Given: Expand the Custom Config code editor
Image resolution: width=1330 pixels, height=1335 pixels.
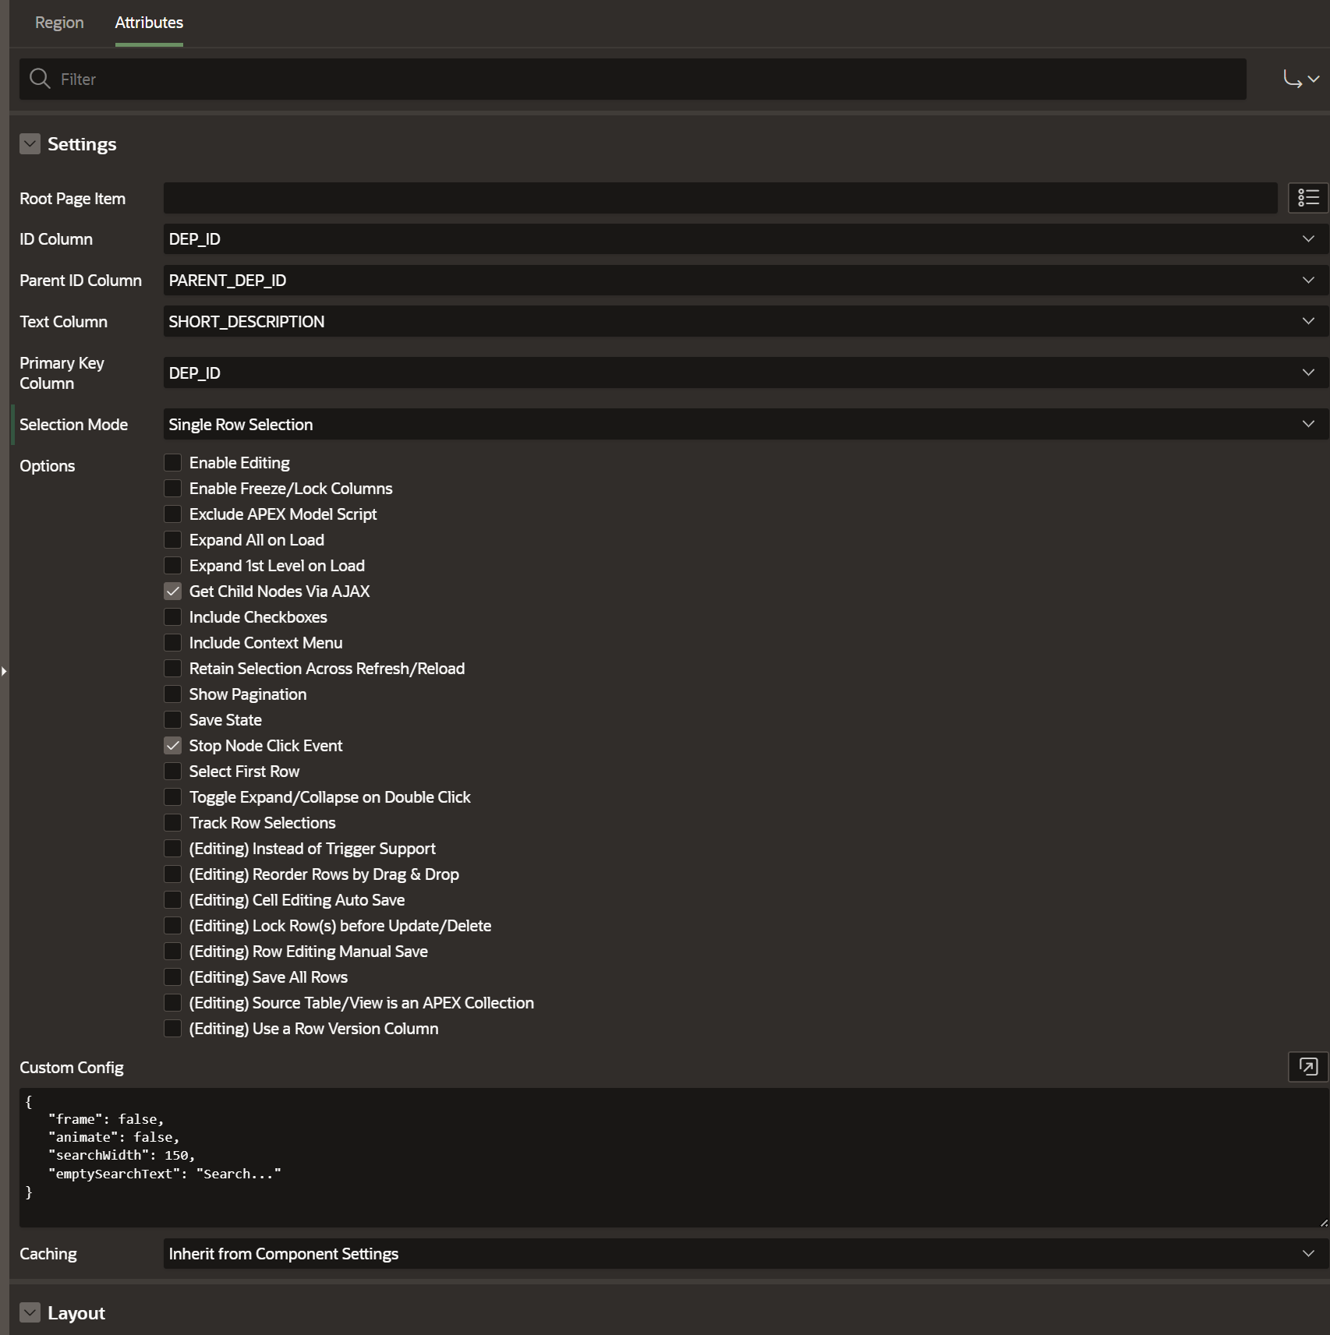Looking at the screenshot, I should click(1307, 1066).
